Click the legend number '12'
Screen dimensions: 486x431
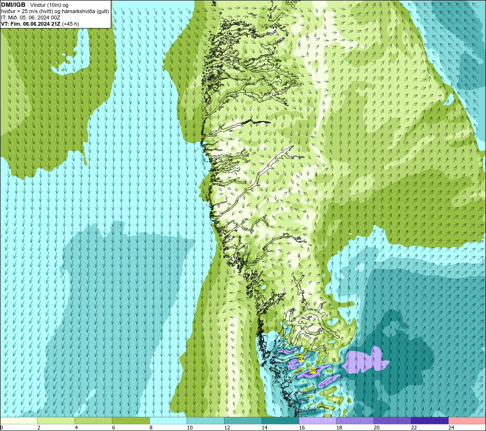point(227,428)
